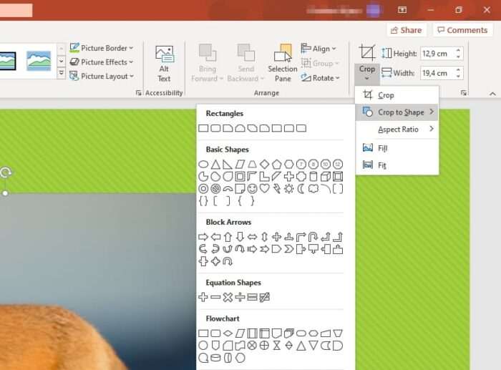Select the Double Brace shape

203,201
